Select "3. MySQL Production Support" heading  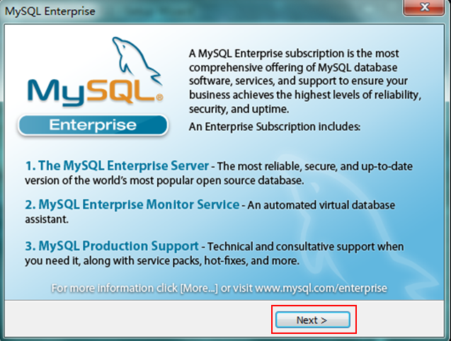click(x=112, y=245)
